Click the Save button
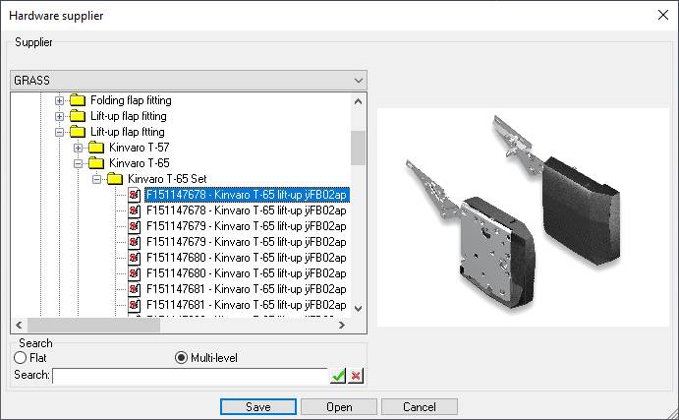The image size is (679, 420). pos(258,407)
